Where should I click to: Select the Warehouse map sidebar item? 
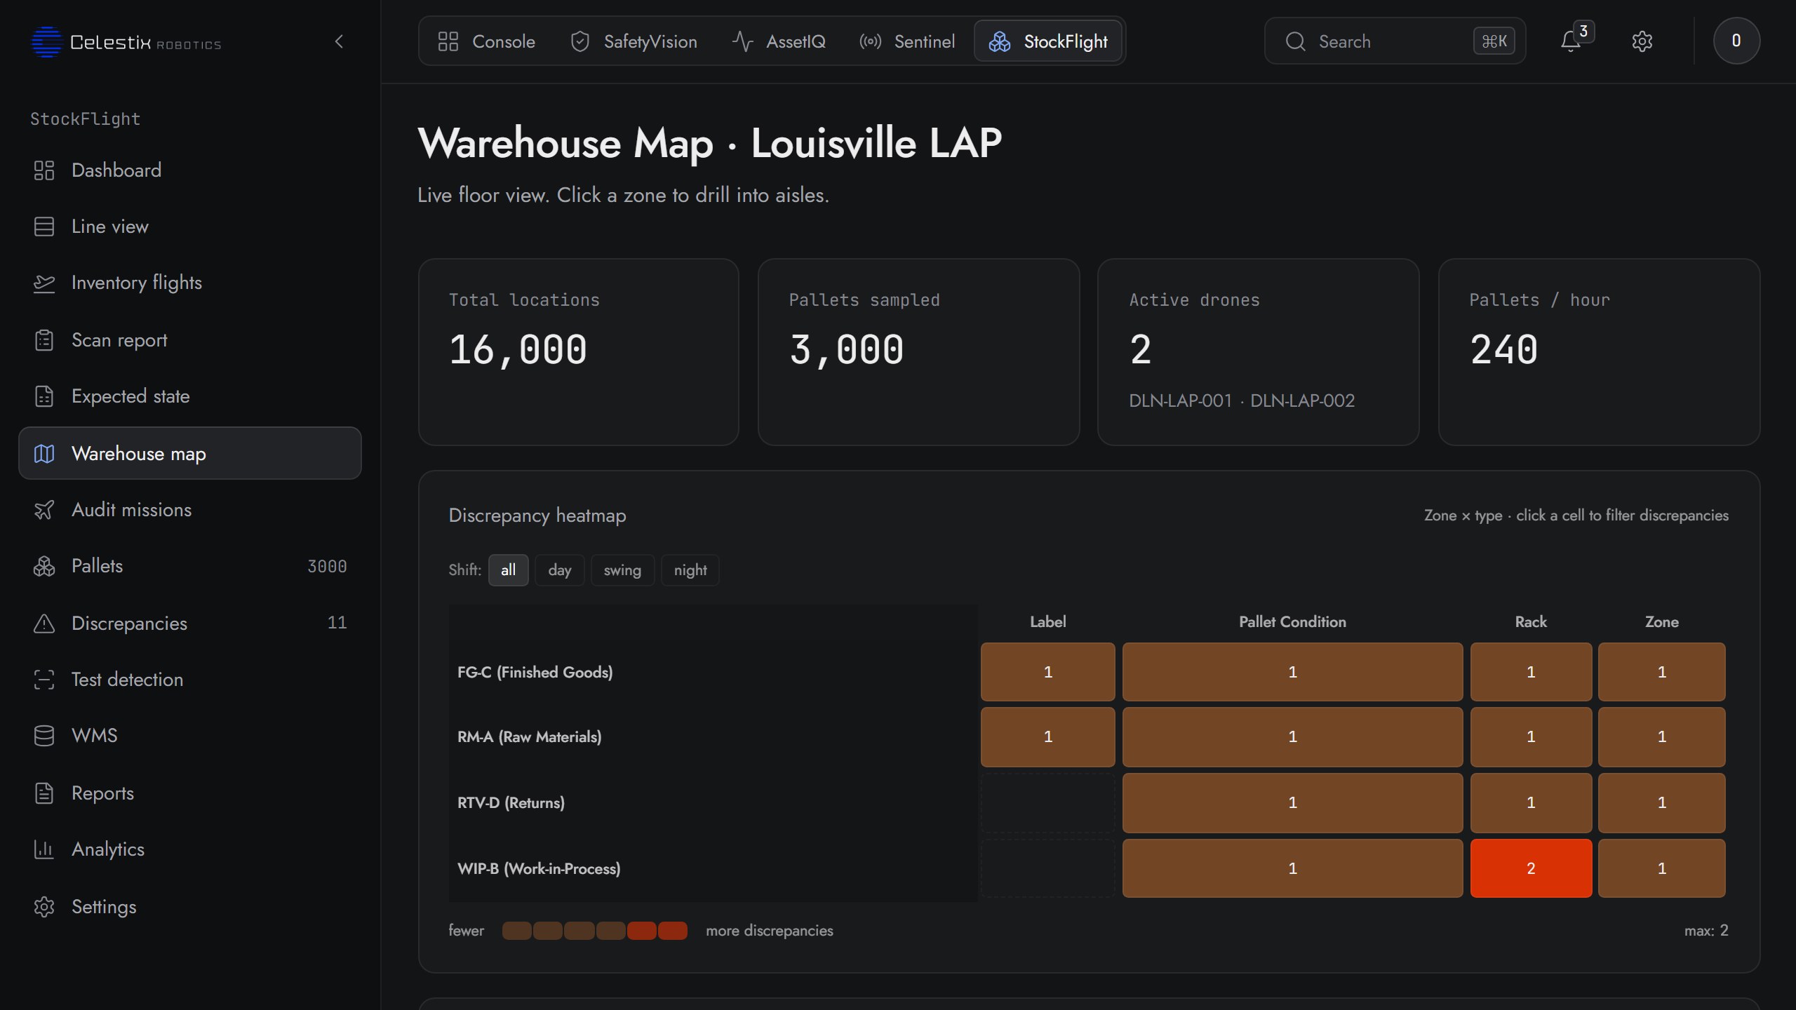click(189, 453)
